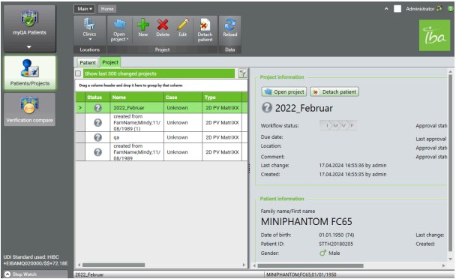The height and width of the screenshot is (279, 456).
Task: Click the details panel scroll-down arrow
Action: click(451, 259)
